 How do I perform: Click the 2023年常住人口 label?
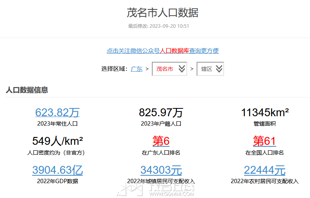tap(57, 124)
